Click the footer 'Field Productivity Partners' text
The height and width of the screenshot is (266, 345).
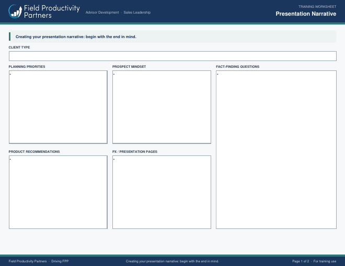[x=28, y=261]
